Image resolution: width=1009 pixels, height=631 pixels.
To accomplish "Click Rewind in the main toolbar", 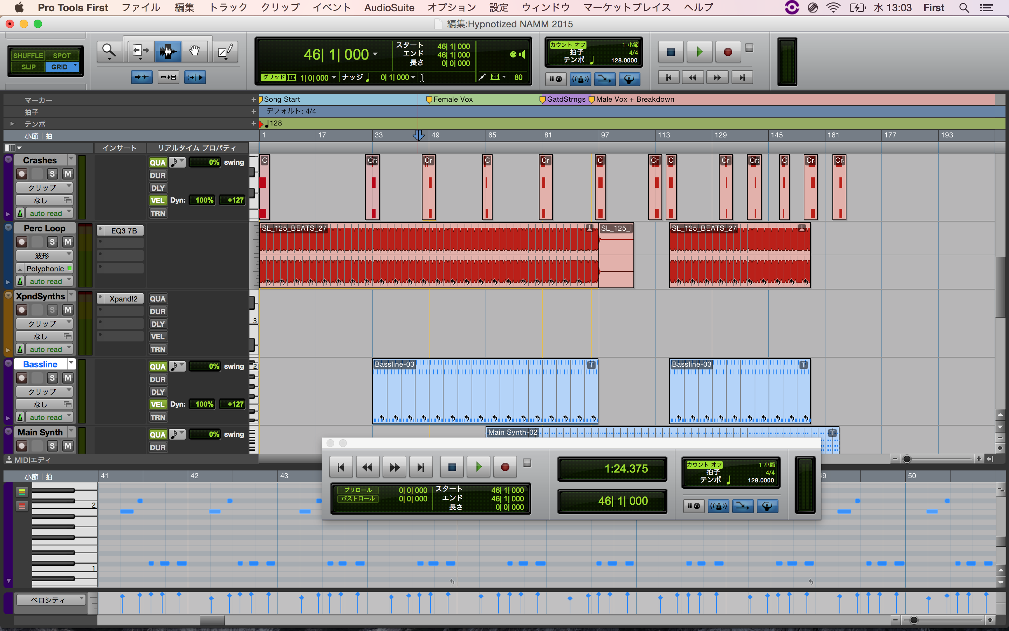I will pyautogui.click(x=693, y=77).
